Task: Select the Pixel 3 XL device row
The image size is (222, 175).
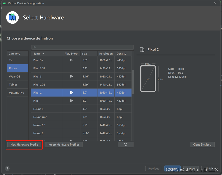Action: 81,68
